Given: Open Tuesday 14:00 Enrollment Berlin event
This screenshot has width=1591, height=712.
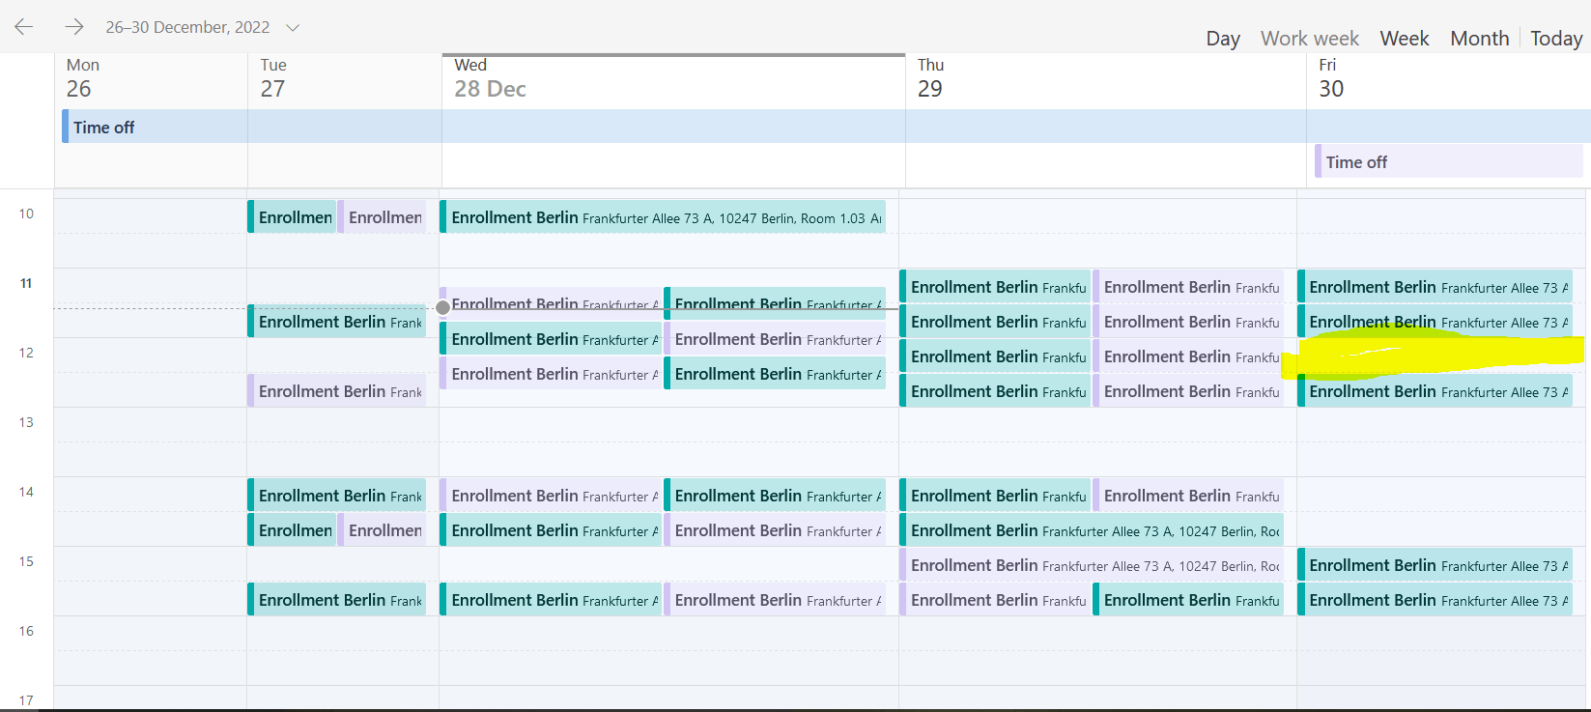Looking at the screenshot, I should 337,496.
